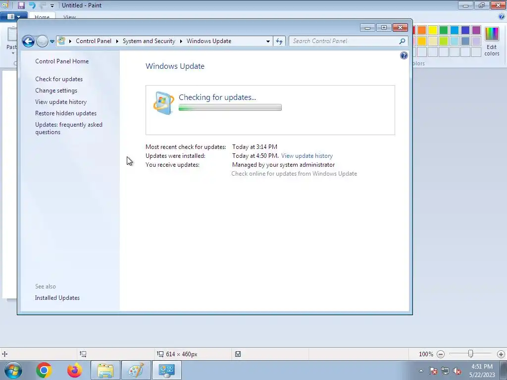The height and width of the screenshot is (380, 507).
Task: Select Check for updates in sidebar
Action: 59,79
